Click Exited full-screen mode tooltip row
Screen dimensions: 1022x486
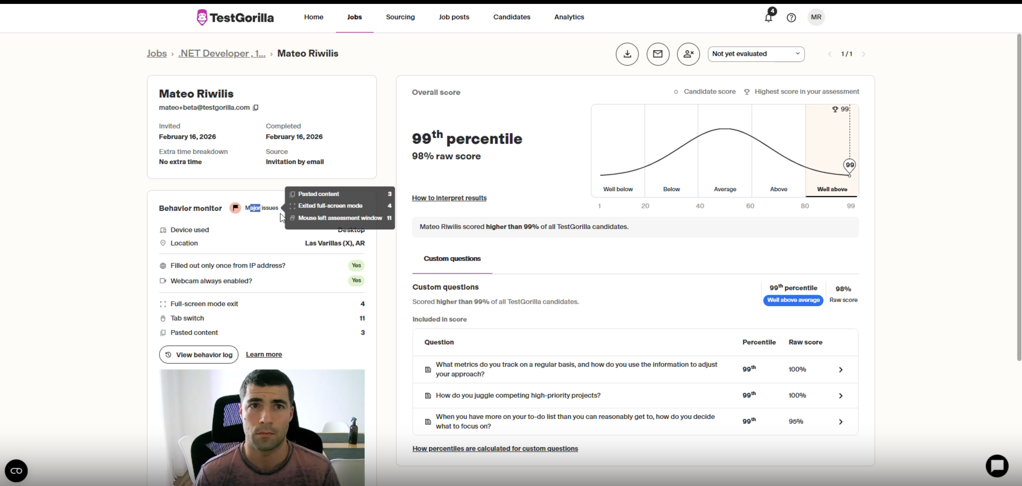(340, 206)
